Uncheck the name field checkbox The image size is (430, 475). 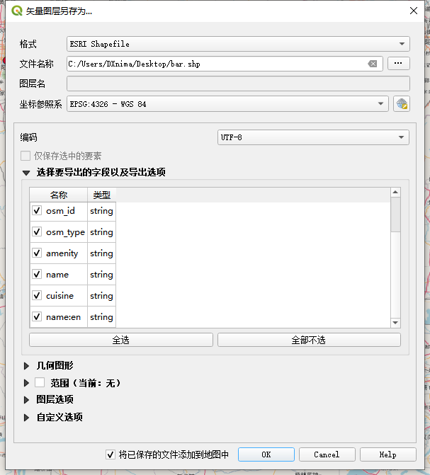click(37, 274)
